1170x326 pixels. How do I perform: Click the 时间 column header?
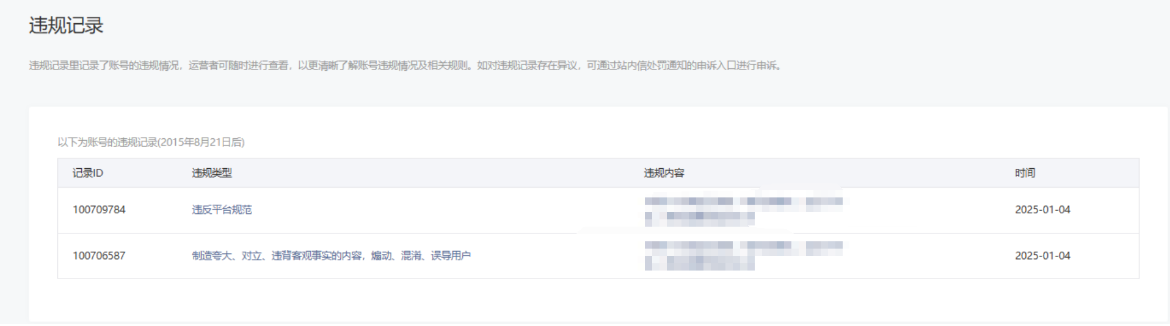1025,173
